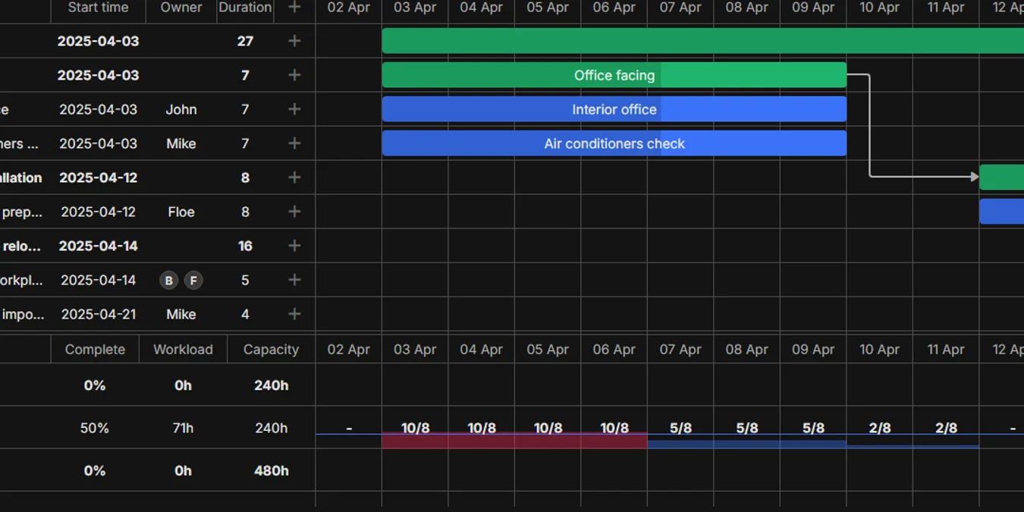The width and height of the screenshot is (1024, 512).
Task: Add a subtask to the 27-day duration row
Action: pos(295,41)
